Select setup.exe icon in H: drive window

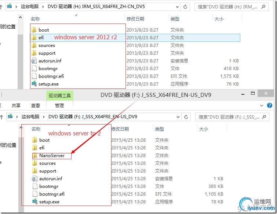tap(34, 84)
